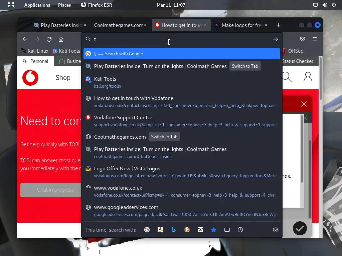Open search settings gear
342x256 pixels.
click(276, 230)
